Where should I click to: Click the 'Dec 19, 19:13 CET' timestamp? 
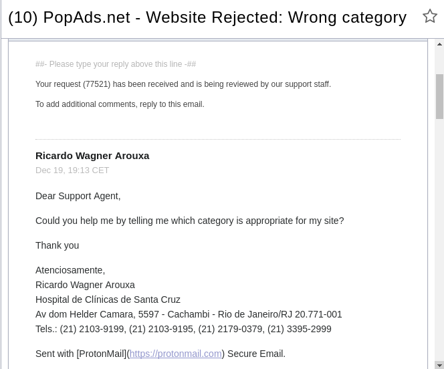tap(72, 170)
